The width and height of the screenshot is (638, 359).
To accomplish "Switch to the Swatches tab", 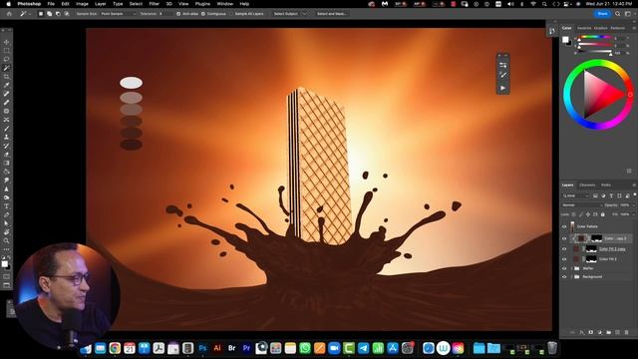I will (x=584, y=28).
